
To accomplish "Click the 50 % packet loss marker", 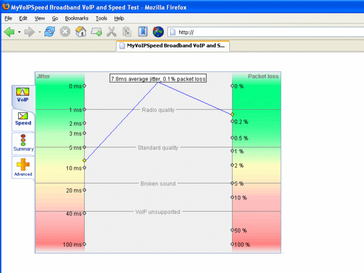I will pyautogui.click(x=232, y=230).
